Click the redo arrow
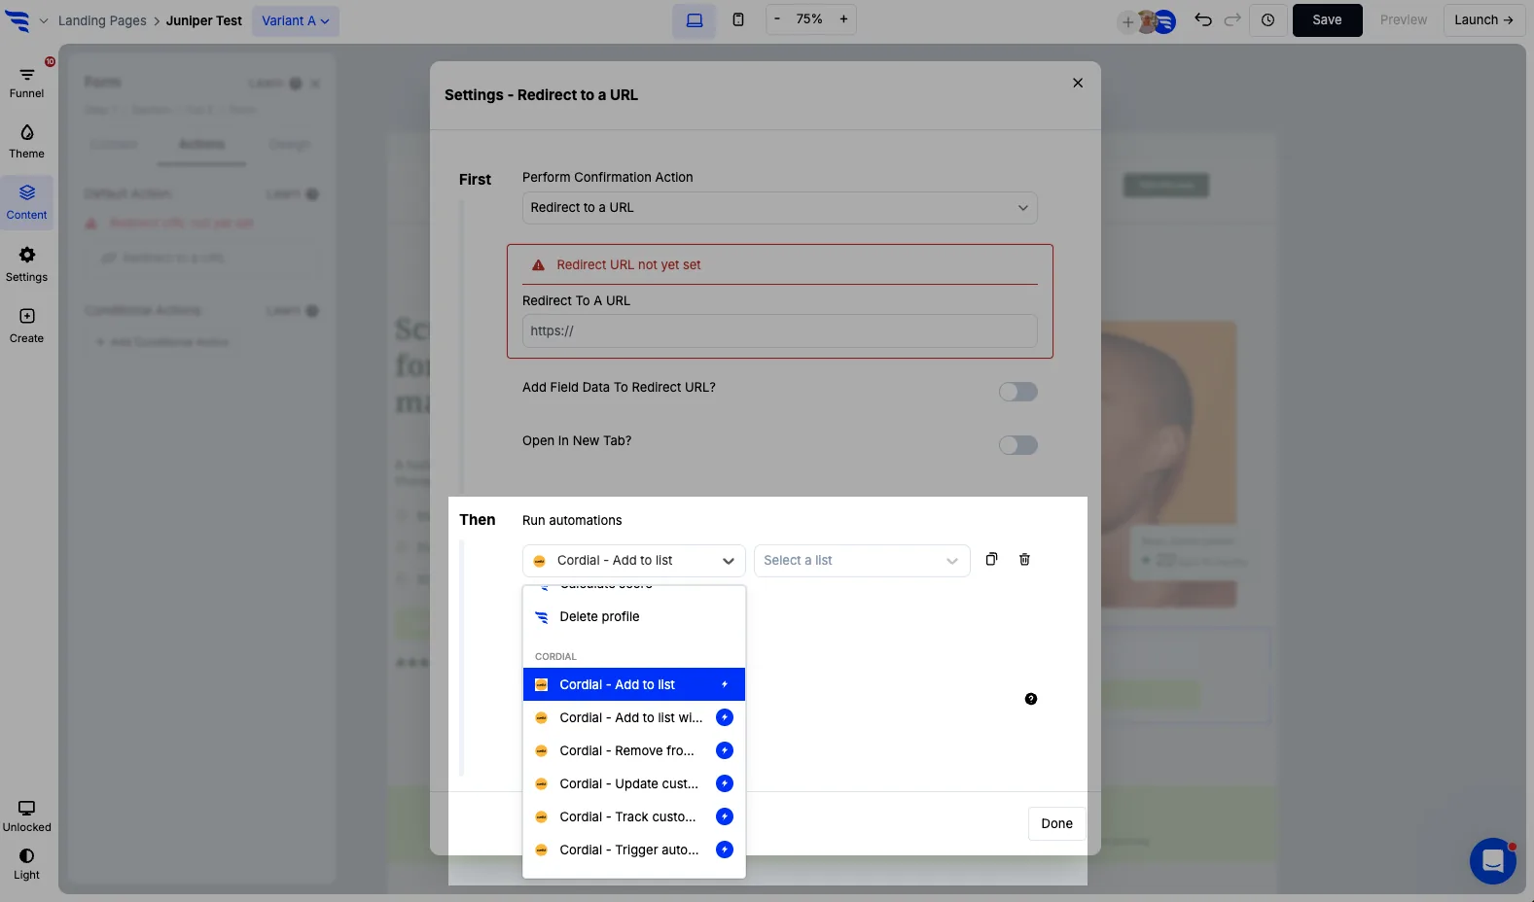1534x902 pixels. 1232,19
